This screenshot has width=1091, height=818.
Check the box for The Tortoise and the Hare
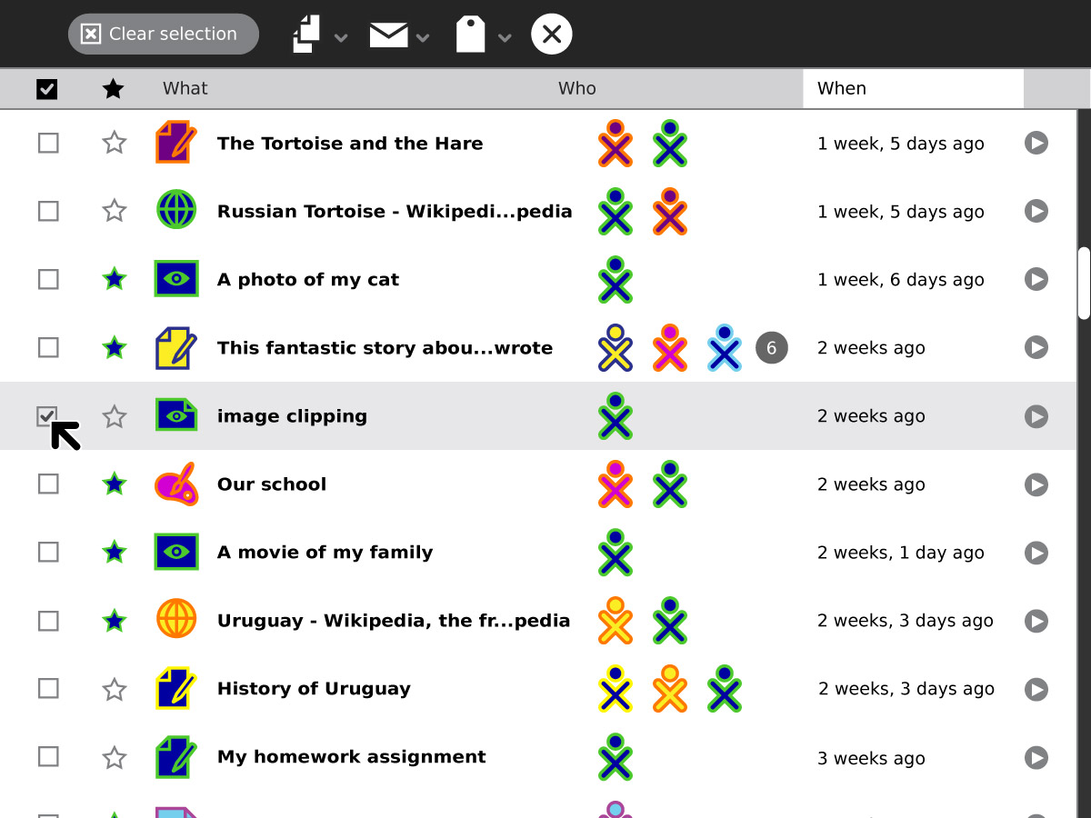[x=48, y=143]
